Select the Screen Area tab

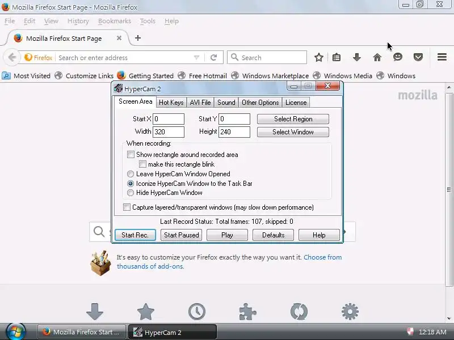point(135,102)
